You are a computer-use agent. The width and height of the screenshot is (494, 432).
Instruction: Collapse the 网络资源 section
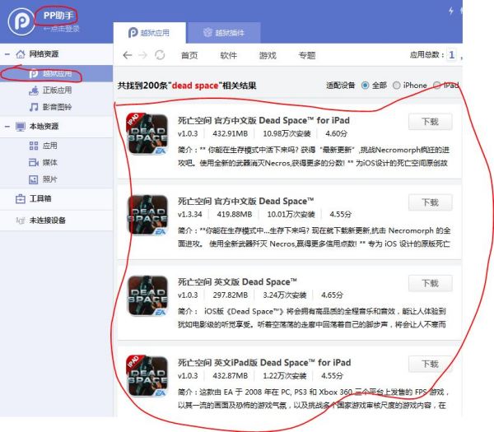(x=7, y=54)
